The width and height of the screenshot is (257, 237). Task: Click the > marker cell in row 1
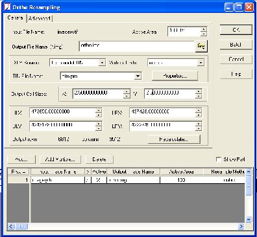pos(88,180)
